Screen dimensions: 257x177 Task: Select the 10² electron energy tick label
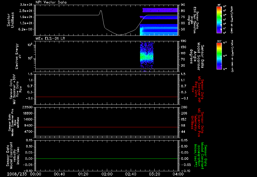click(30, 45)
